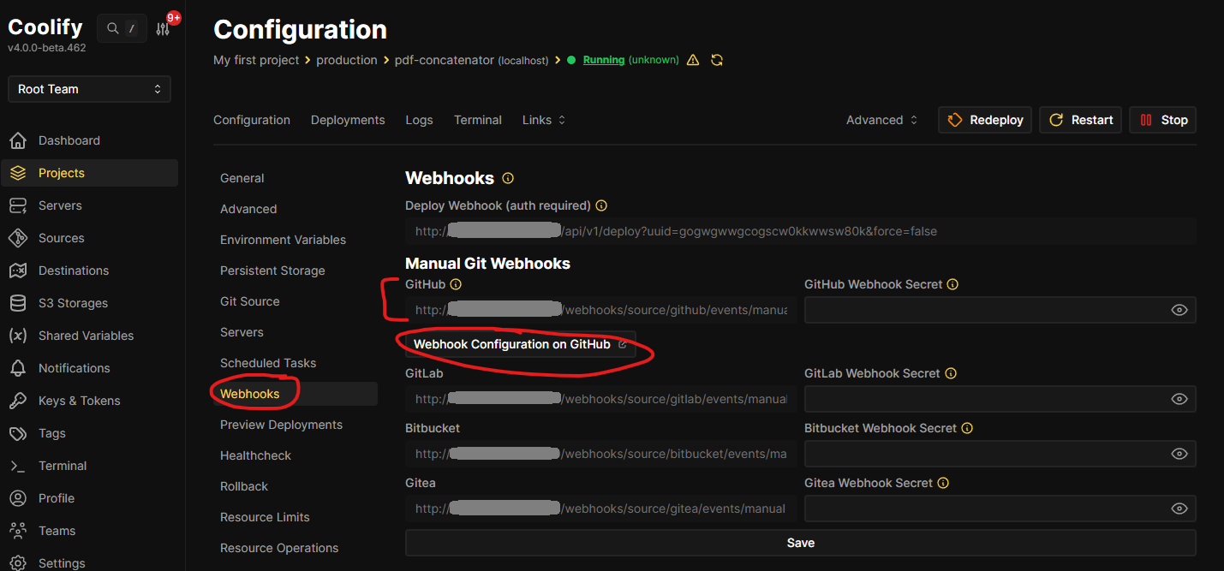Click the Redeploy button
The image size is (1224, 571).
tap(985, 120)
